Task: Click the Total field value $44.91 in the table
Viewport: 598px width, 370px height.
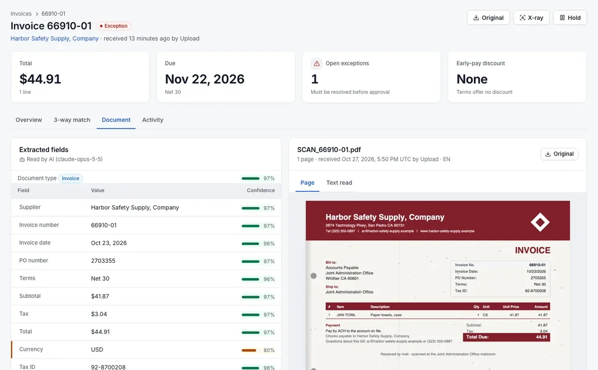Action: pyautogui.click(x=100, y=332)
